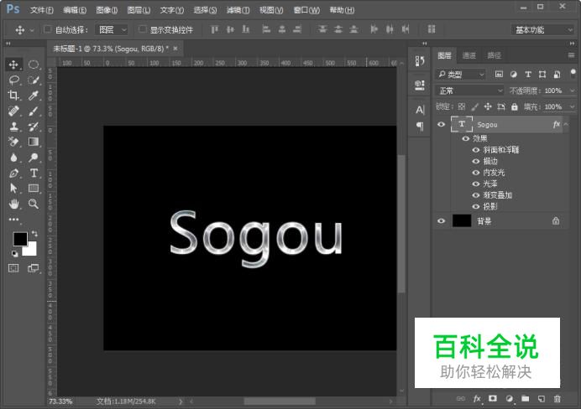Add a layer mask
This screenshot has width=581, height=409.
coord(493,399)
